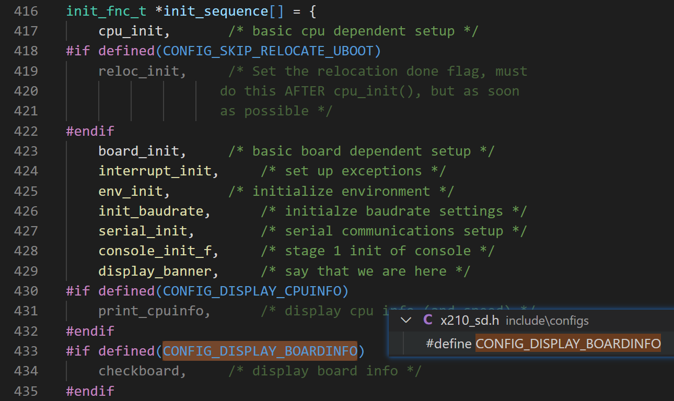Screen dimensions: 674x401
Task: Click line number 429
Action: [x=26, y=271]
